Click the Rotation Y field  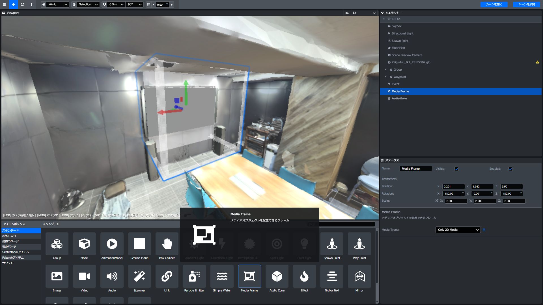tap(482, 194)
